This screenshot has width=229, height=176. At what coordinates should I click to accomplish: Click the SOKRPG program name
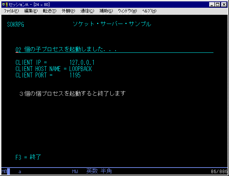click(x=16, y=24)
